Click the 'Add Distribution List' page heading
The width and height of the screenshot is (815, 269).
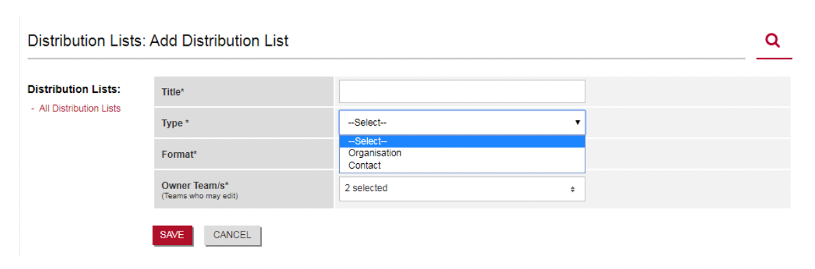coord(219,40)
